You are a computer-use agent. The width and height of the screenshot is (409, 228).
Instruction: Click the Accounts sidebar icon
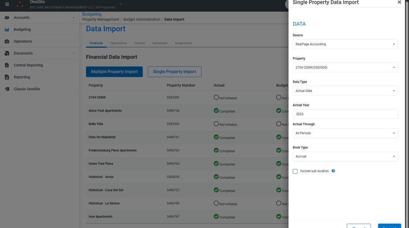[7, 17]
